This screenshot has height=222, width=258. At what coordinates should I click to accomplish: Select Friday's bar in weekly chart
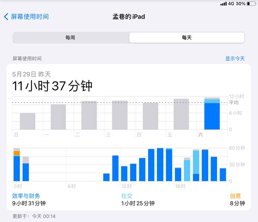click(x=181, y=114)
